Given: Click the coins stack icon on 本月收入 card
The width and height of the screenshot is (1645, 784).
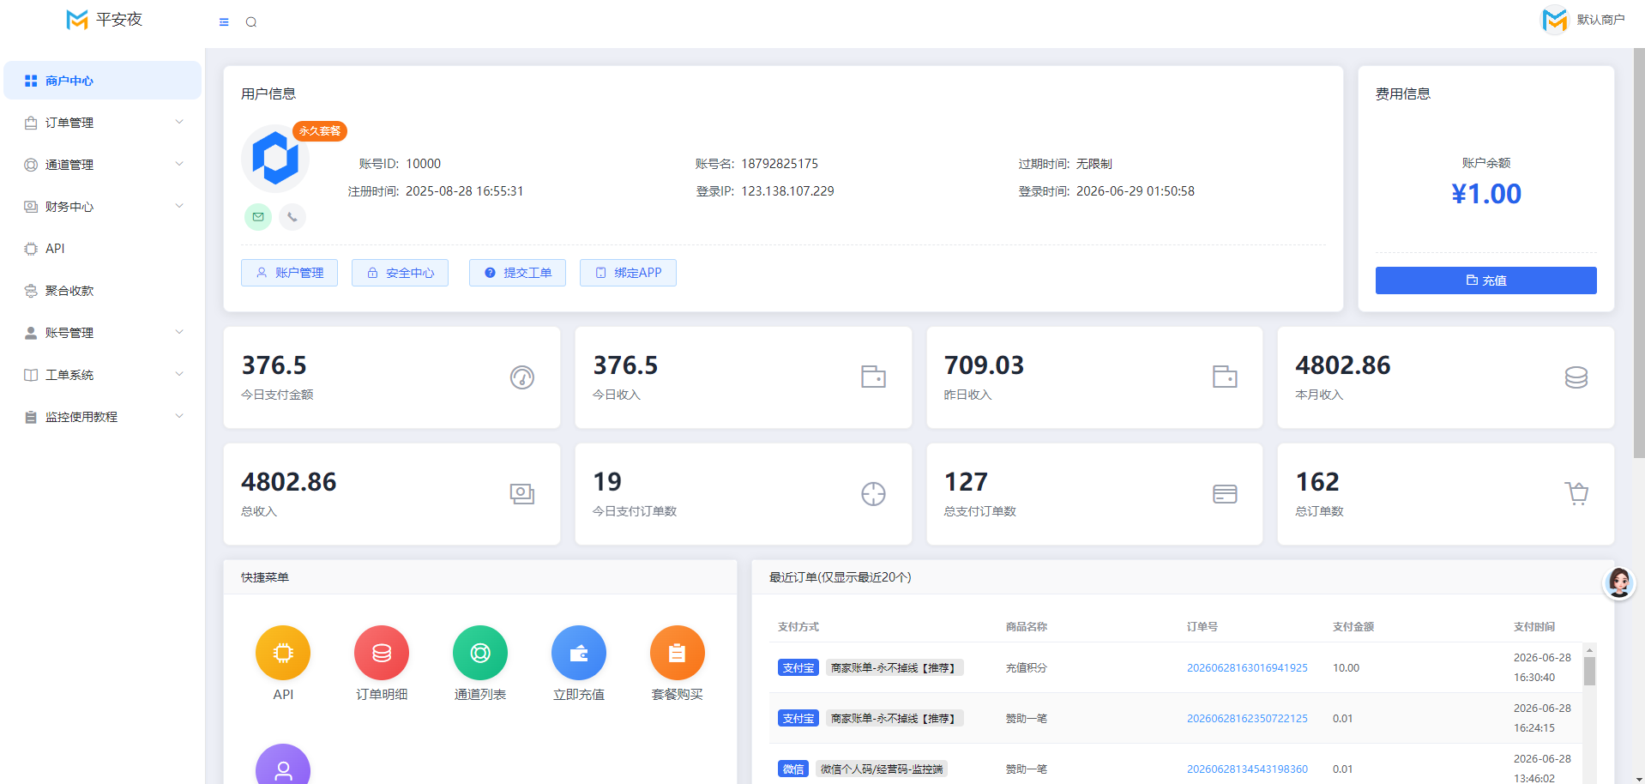Looking at the screenshot, I should pyautogui.click(x=1576, y=377).
